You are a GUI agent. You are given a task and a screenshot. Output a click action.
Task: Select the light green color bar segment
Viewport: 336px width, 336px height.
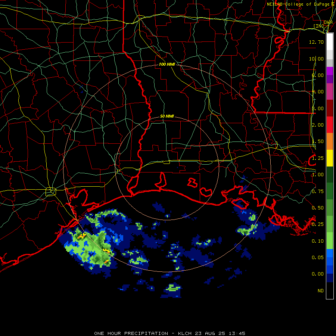pos(330,241)
